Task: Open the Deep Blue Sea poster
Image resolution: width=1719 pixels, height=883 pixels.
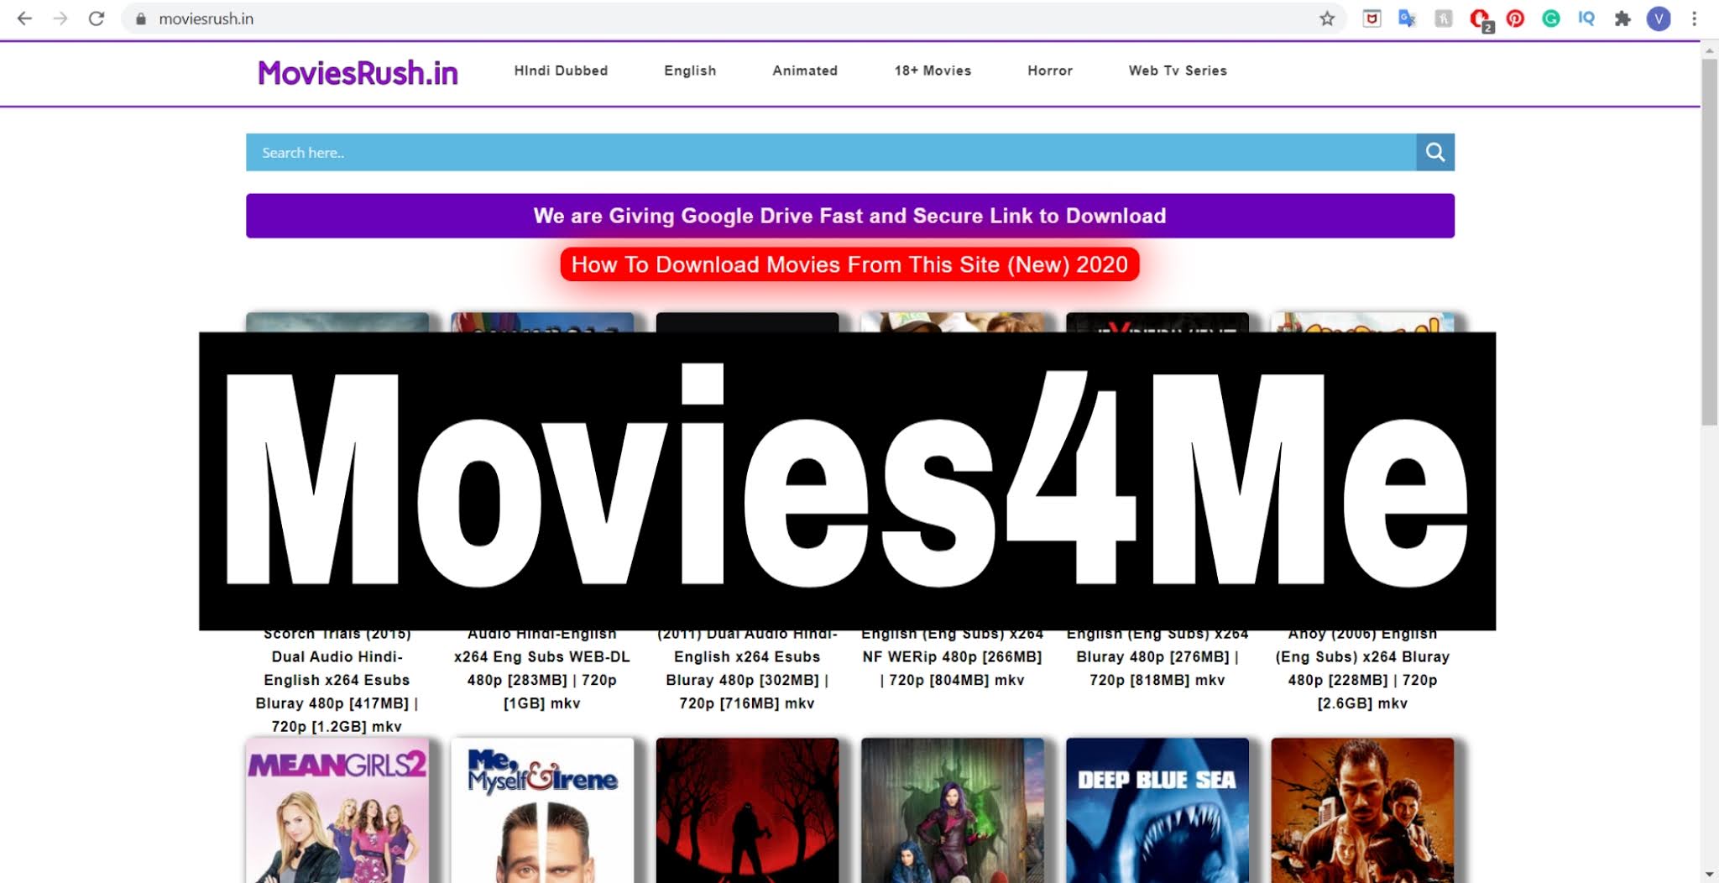Action: (x=1157, y=810)
